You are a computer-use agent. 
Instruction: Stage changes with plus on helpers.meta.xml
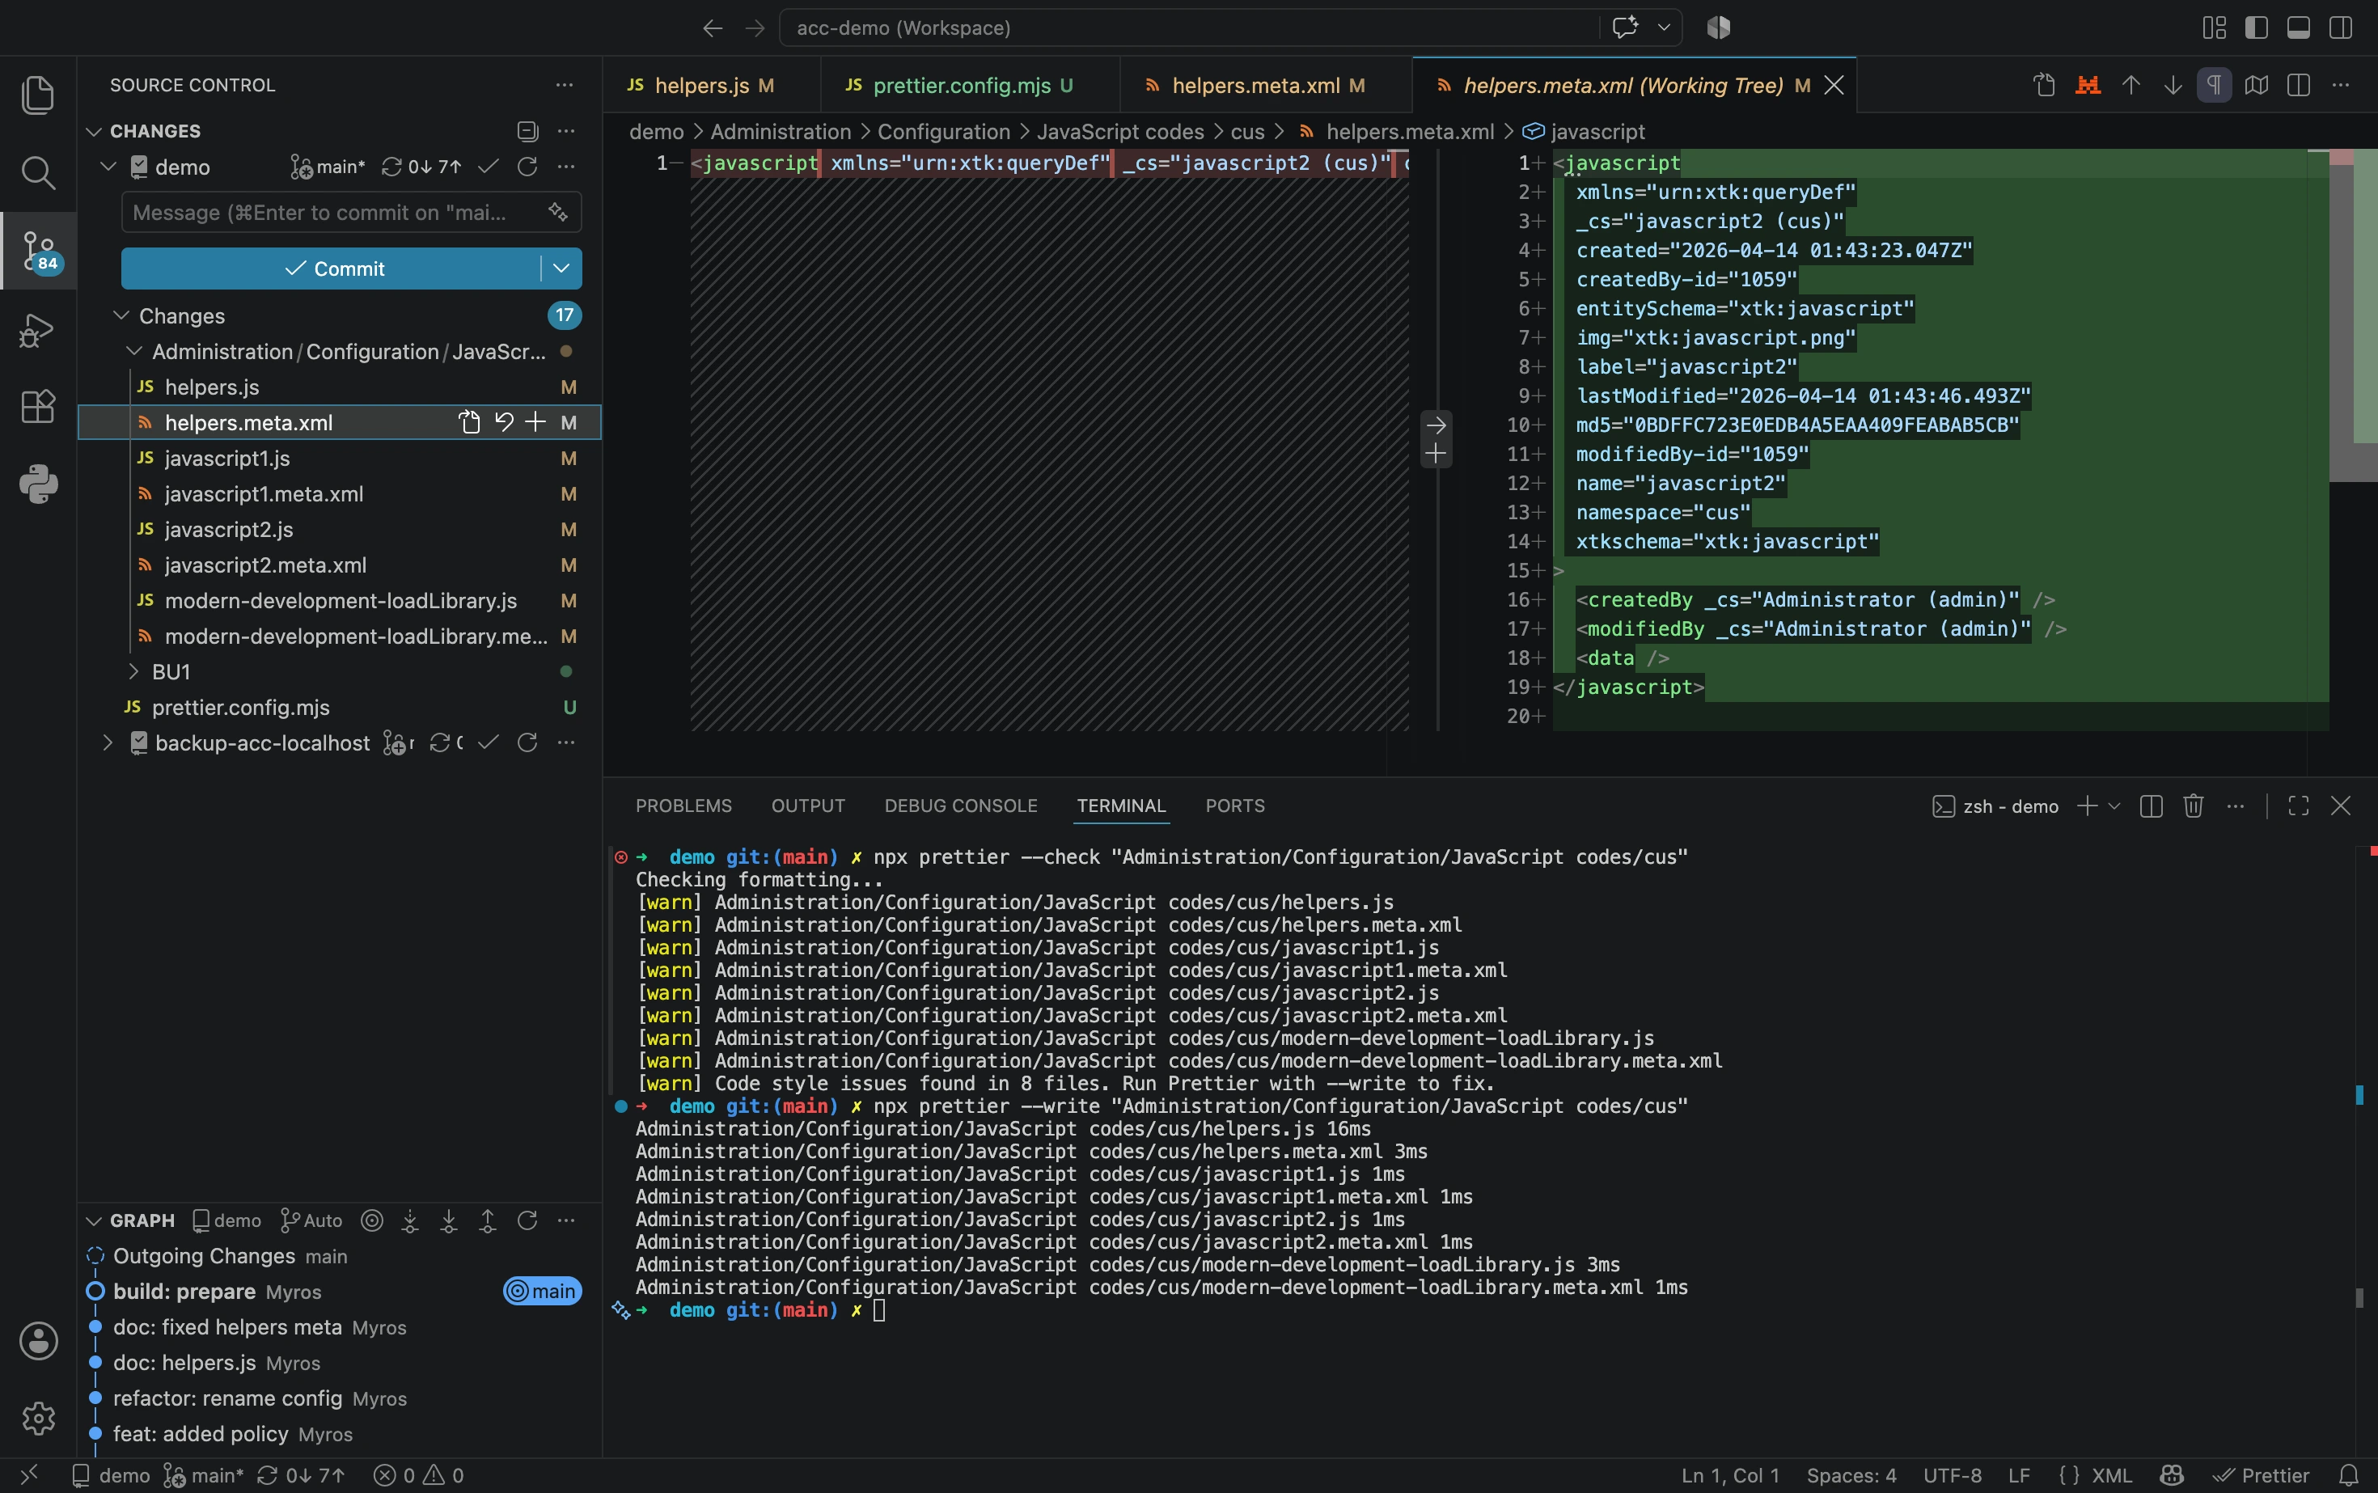(535, 423)
